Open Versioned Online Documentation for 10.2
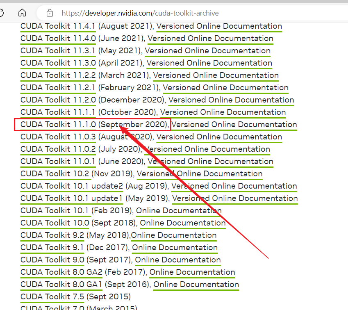 pyautogui.click(x=200, y=173)
